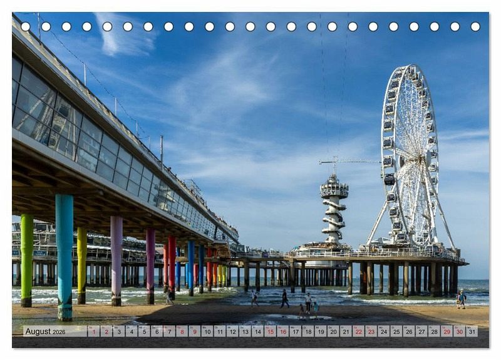Pick the red date 22
The height and width of the screenshot is (360, 501).
pyautogui.click(x=359, y=331)
